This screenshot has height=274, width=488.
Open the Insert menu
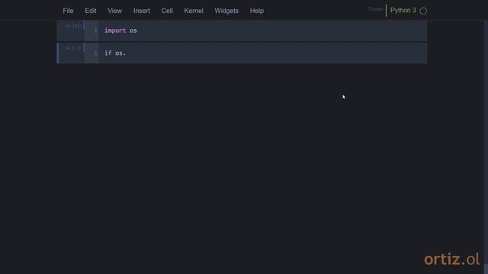142,11
